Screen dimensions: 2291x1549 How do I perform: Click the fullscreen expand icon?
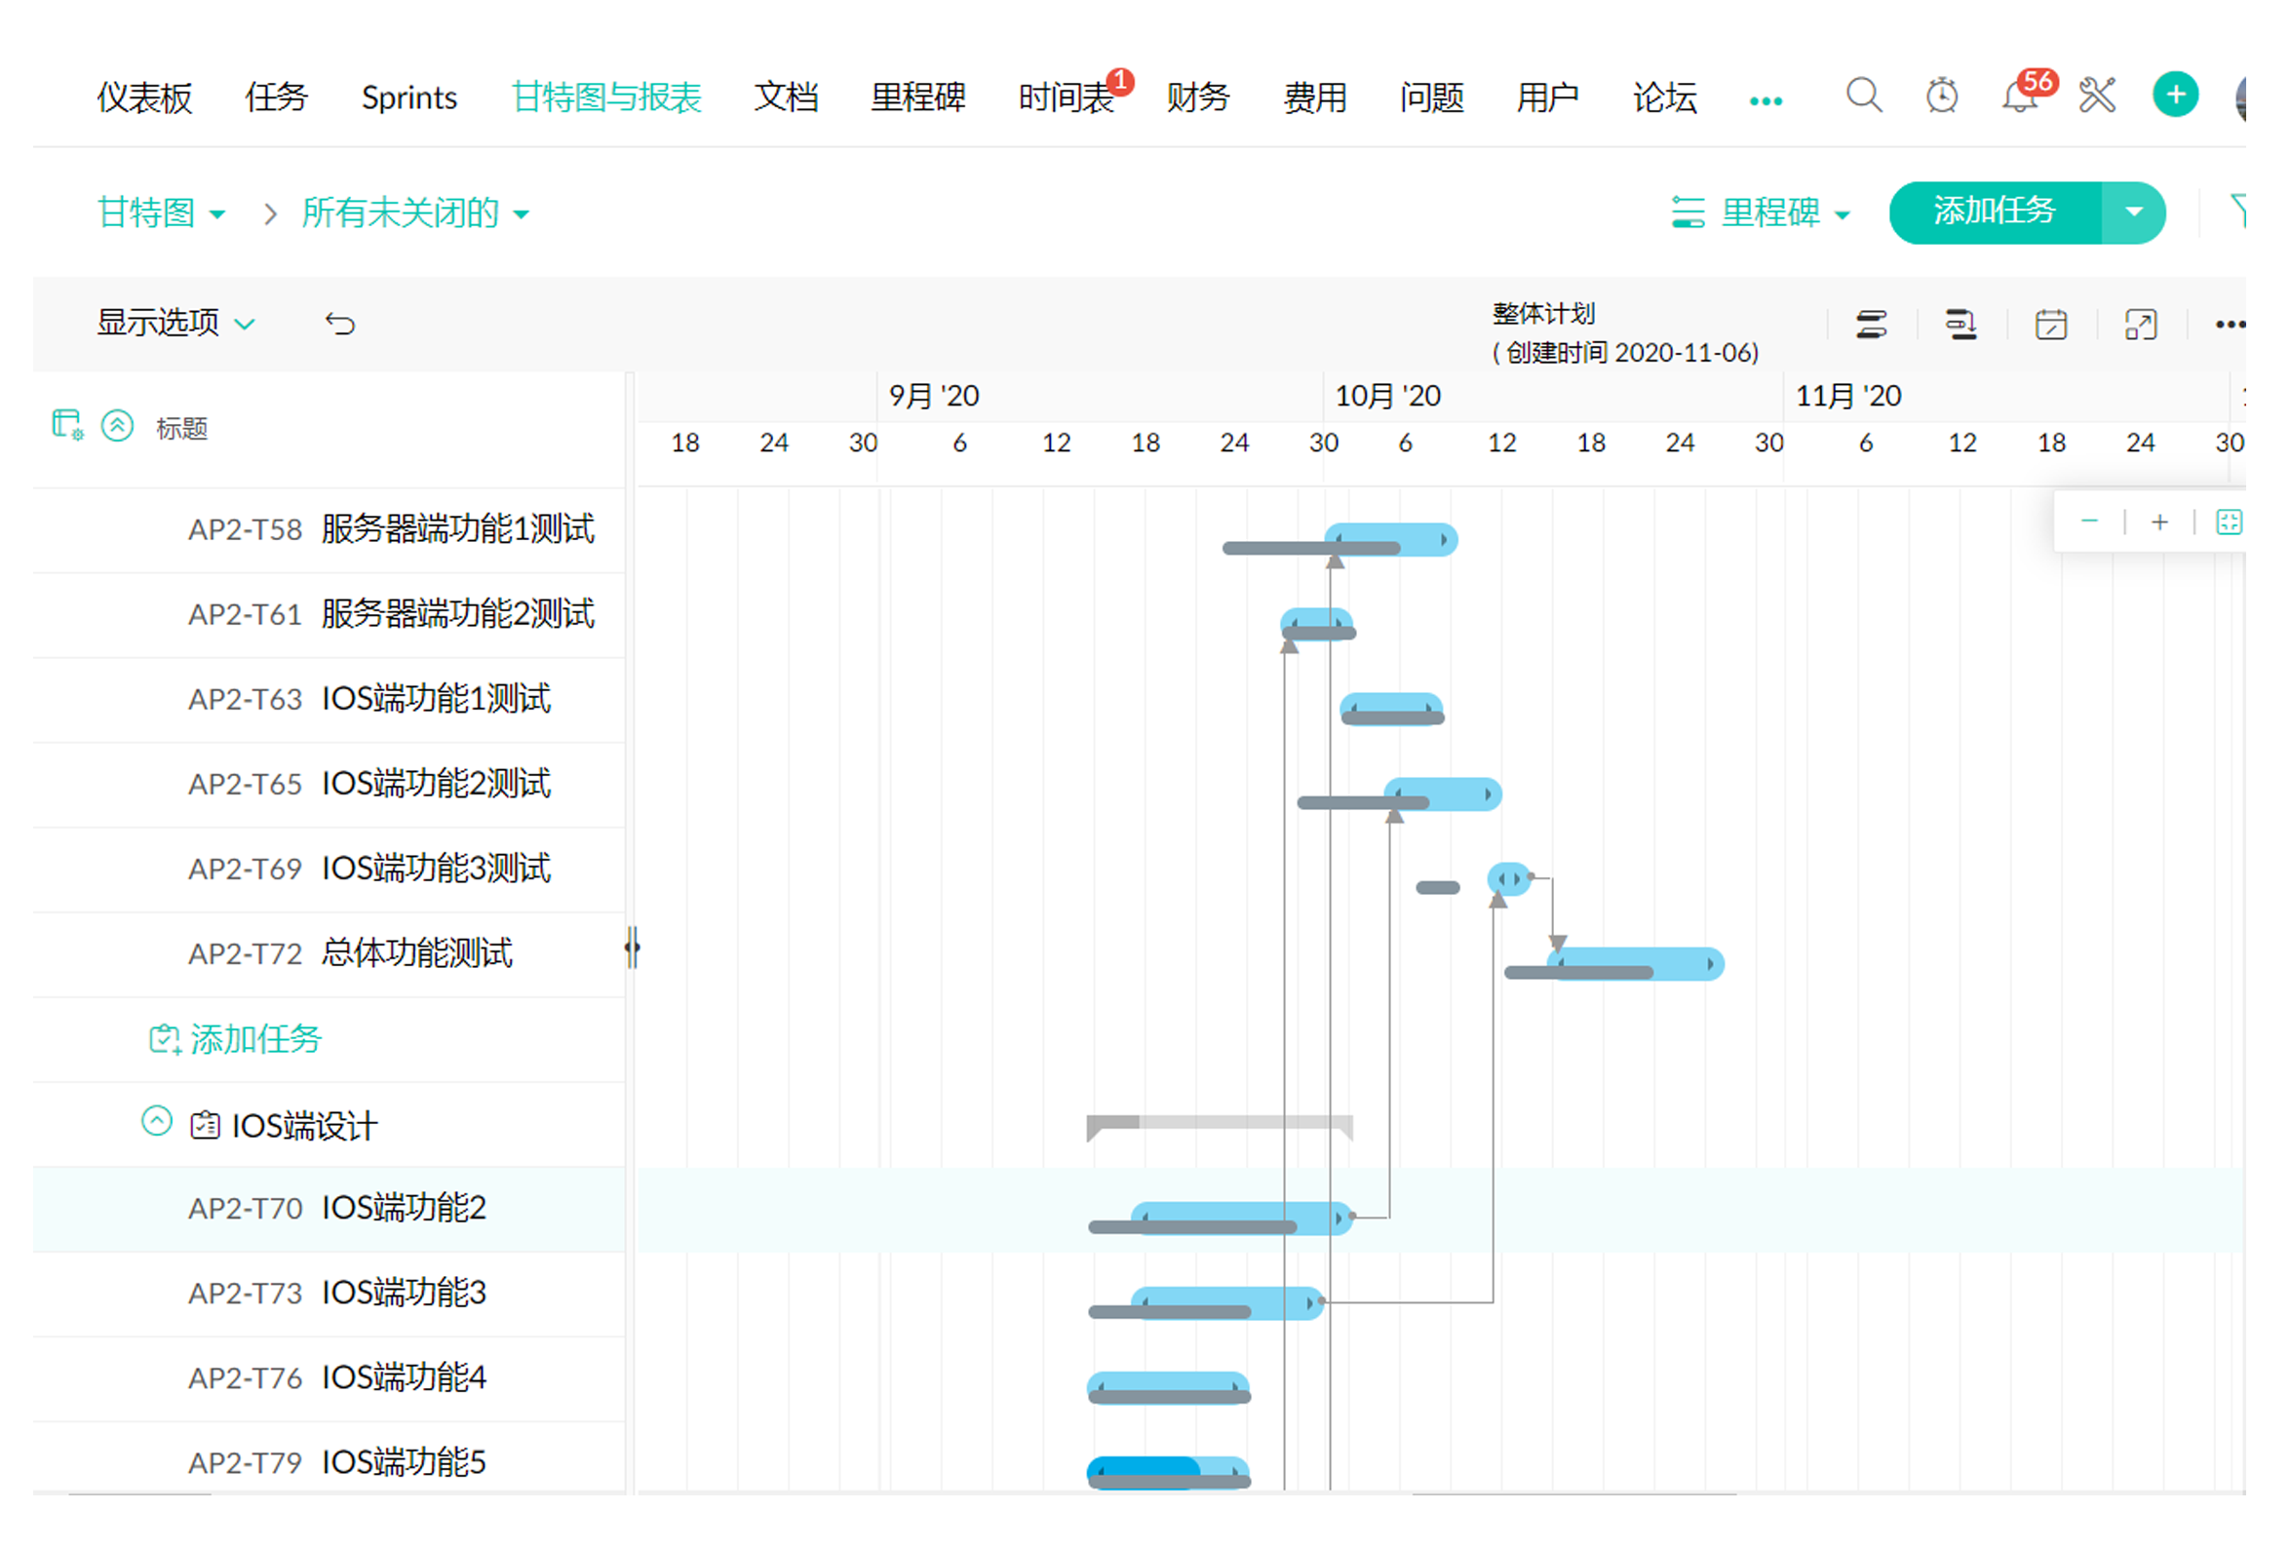coord(2140,325)
